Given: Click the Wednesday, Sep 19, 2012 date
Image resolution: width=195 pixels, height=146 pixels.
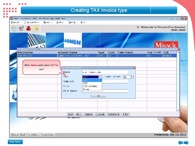Looking at the screenshot, I should pos(170,135).
